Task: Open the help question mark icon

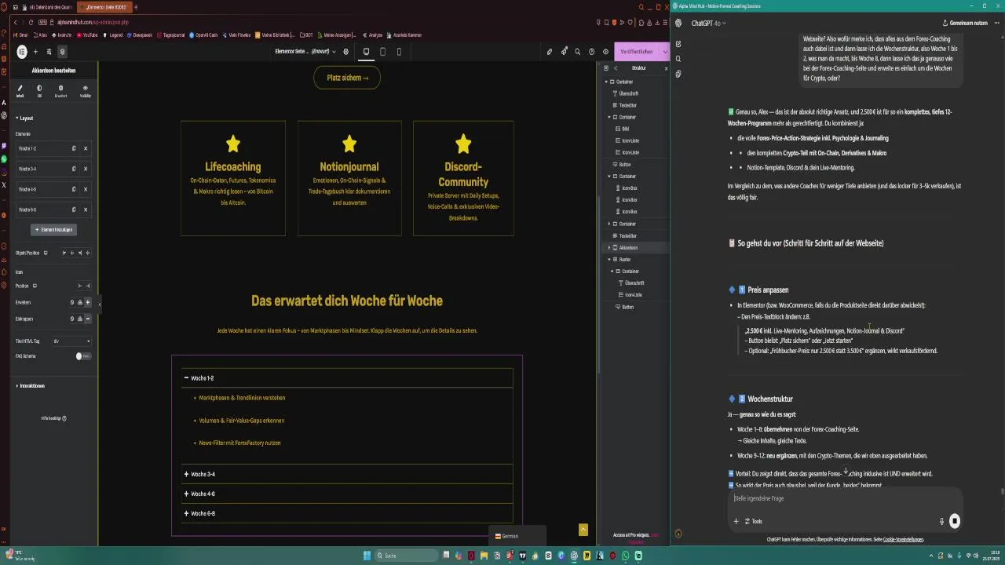Action: point(591,52)
